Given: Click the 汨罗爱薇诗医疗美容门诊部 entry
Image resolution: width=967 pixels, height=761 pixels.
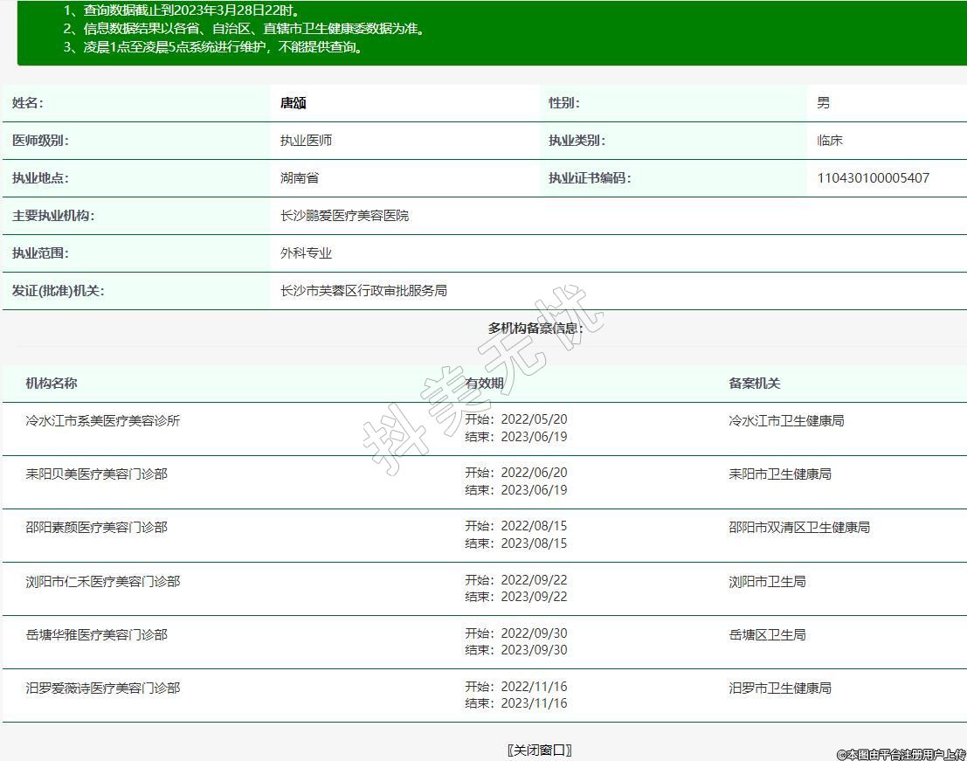Looking at the screenshot, I should tap(103, 688).
